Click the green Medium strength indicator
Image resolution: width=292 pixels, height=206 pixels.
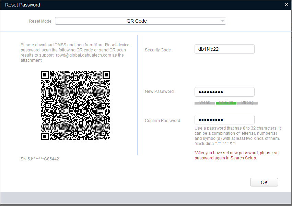(x=226, y=103)
